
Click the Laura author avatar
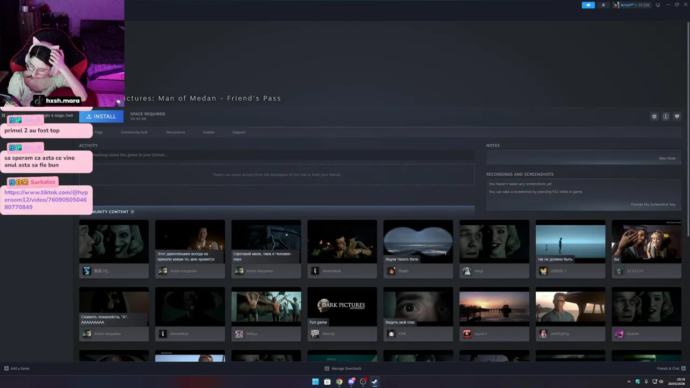coord(467,334)
